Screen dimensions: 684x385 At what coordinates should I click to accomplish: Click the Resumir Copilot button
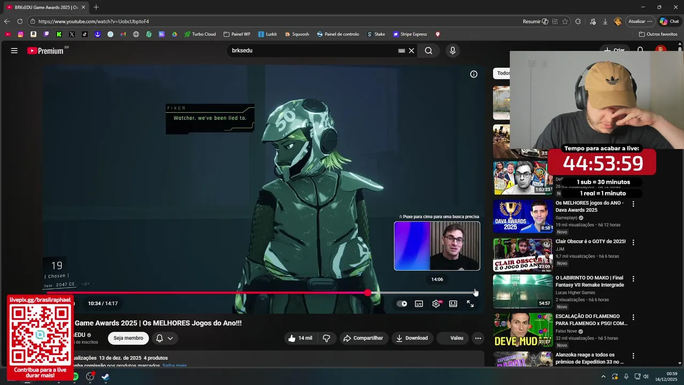535,21
